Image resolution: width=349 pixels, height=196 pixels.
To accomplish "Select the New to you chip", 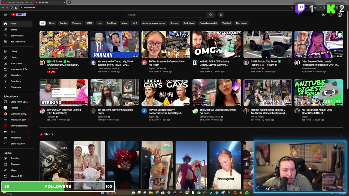I will 241,23.
